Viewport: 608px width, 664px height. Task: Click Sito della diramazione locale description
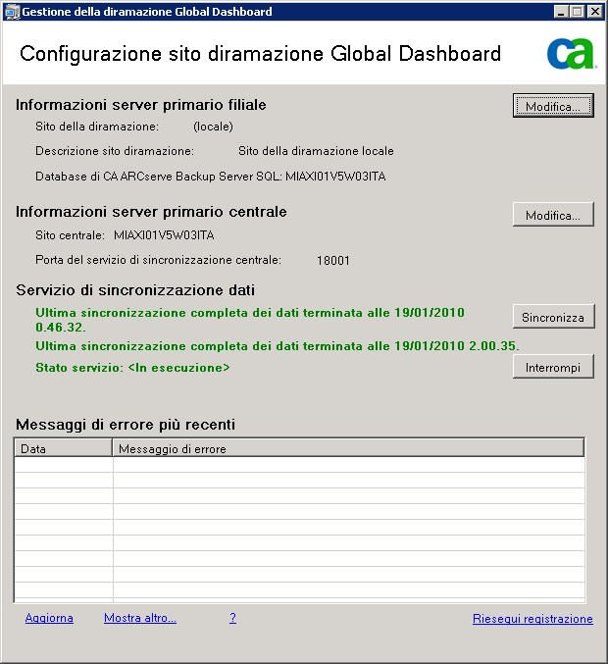pyautogui.click(x=316, y=151)
